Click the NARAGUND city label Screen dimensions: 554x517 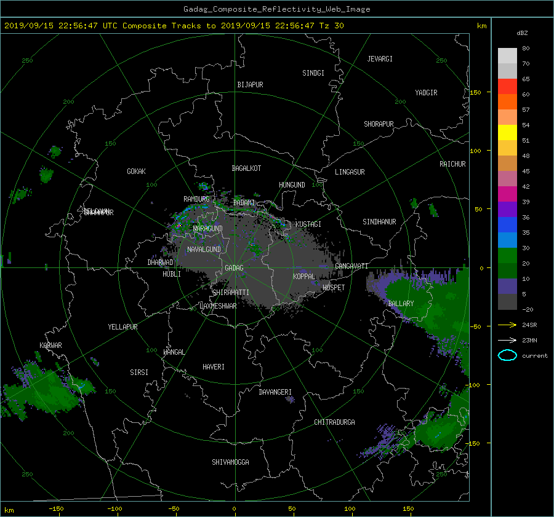[207, 229]
